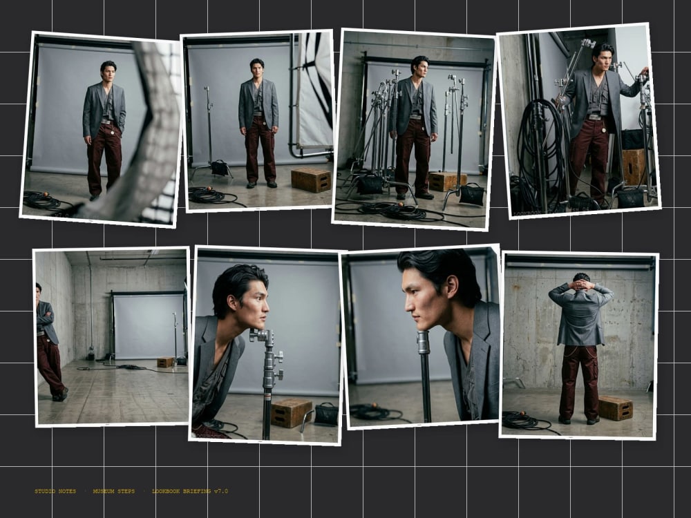Select photo of model beside single light stand
The height and width of the screenshot is (518, 691).
click(258, 121)
